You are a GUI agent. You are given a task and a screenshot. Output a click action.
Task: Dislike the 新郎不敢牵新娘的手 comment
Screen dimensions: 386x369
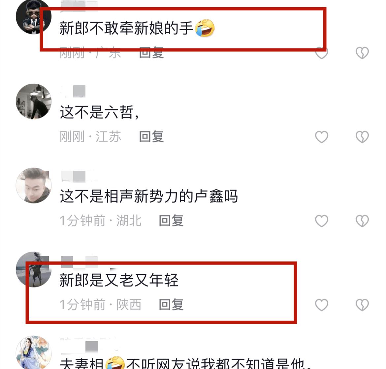tap(362, 53)
